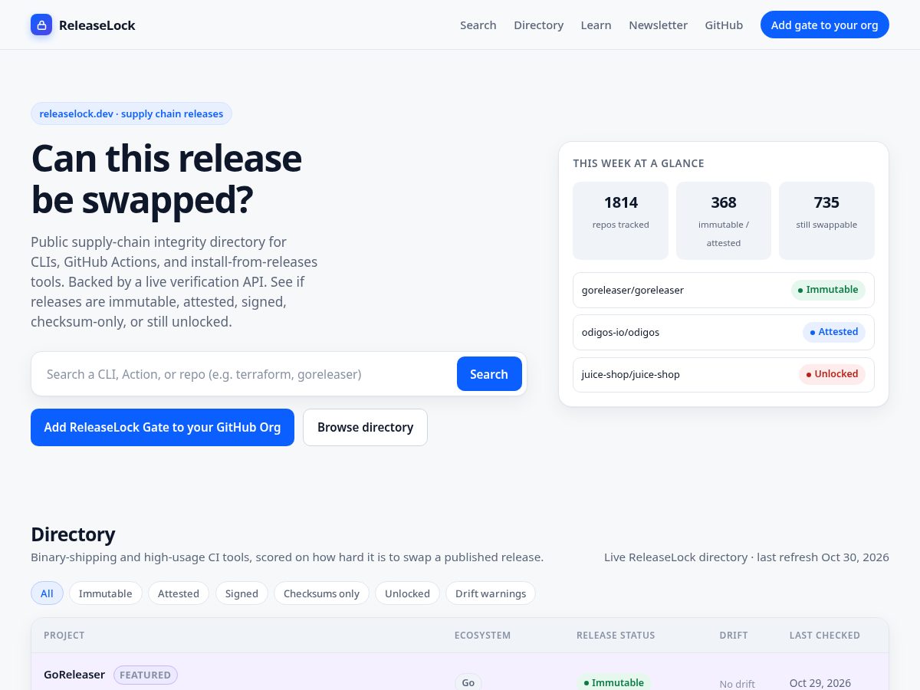
Task: Select the Unlocked filter chip
Action: [x=407, y=593]
